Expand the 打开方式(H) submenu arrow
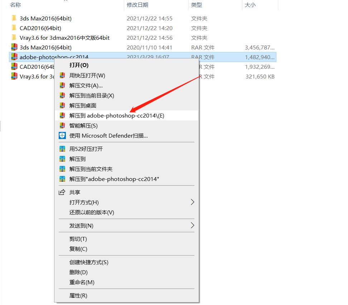This screenshot has width=348, height=305. pyautogui.click(x=192, y=202)
